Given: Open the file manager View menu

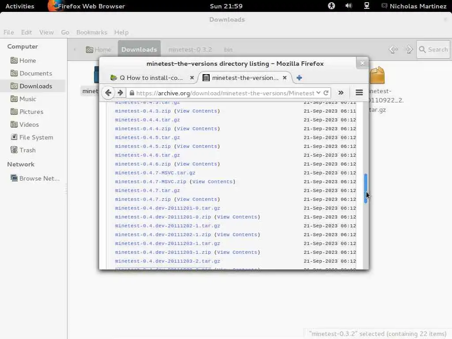Looking at the screenshot, I should (46, 32).
